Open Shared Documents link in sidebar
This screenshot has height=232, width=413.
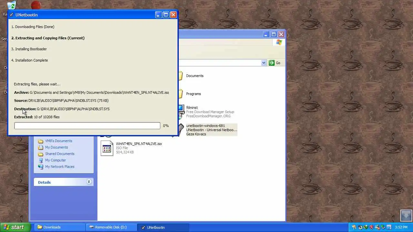(x=60, y=154)
